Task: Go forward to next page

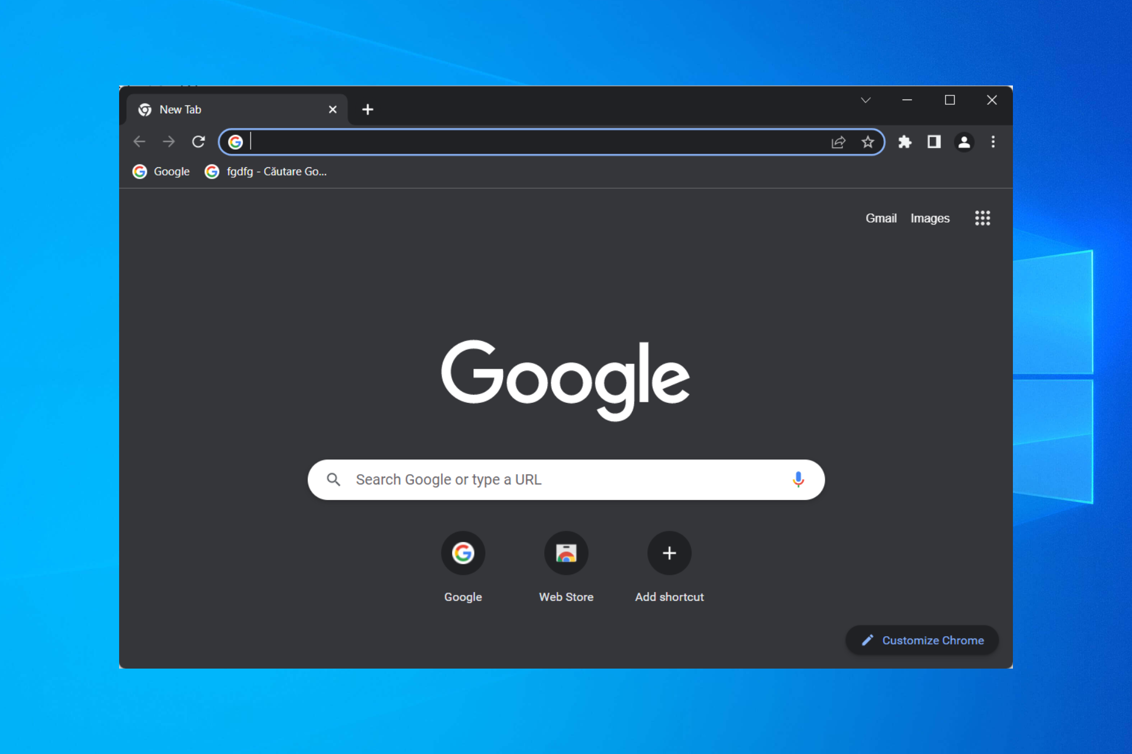Action: [169, 141]
